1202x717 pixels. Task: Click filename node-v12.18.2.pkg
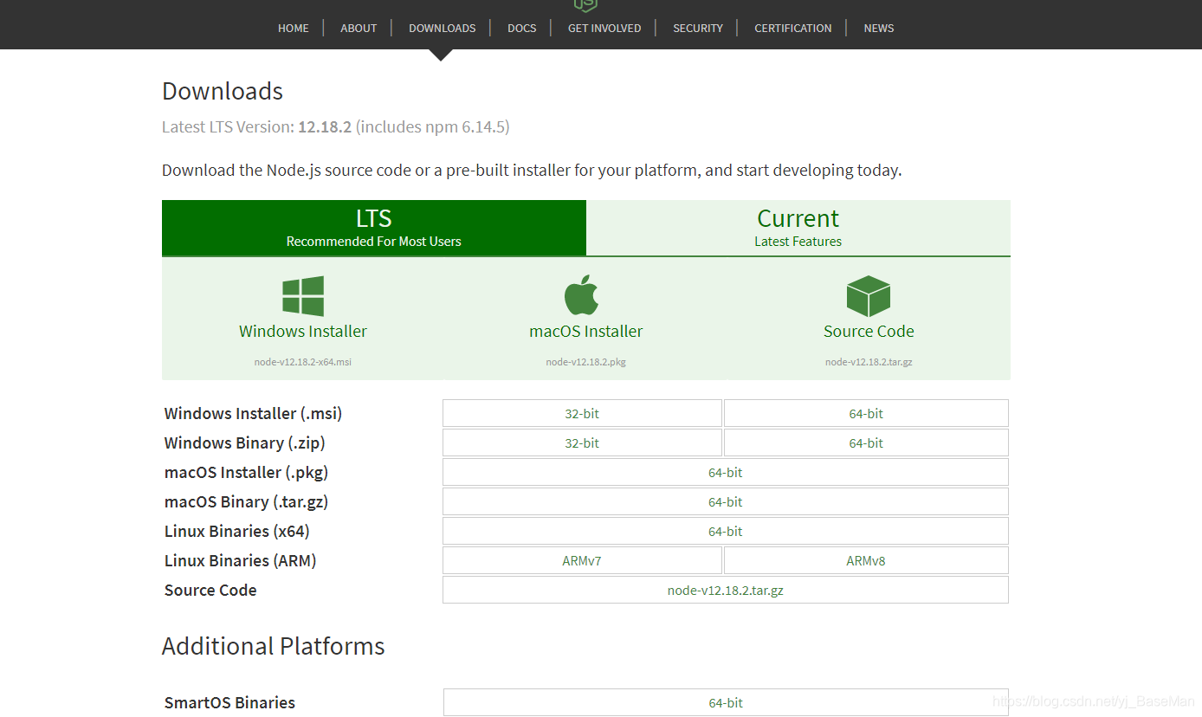pos(586,362)
